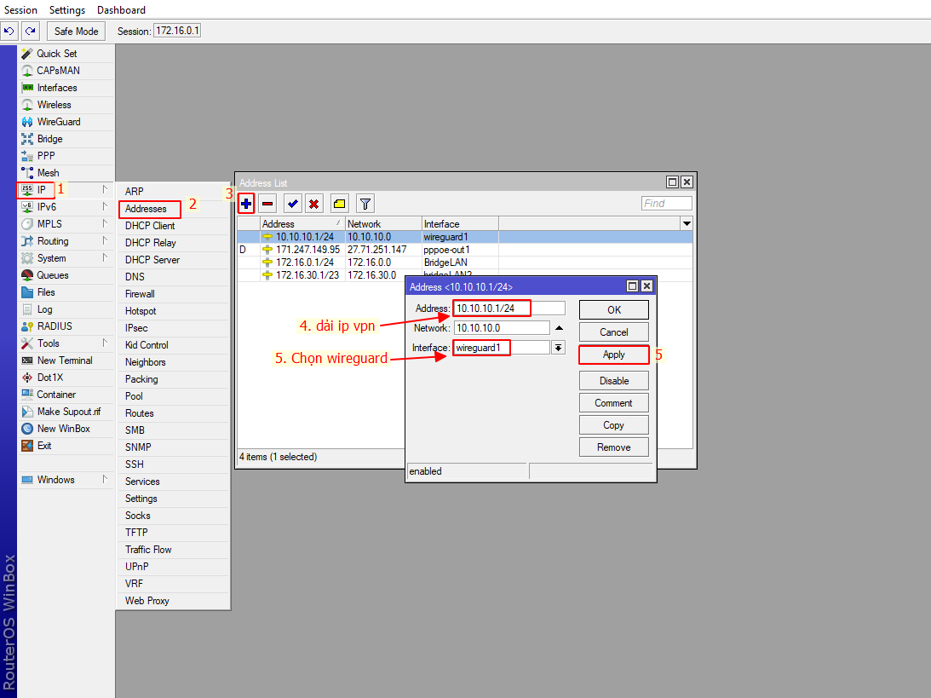Expand the Interface dropdown in the Address dialog
The width and height of the screenshot is (931, 698).
click(559, 347)
